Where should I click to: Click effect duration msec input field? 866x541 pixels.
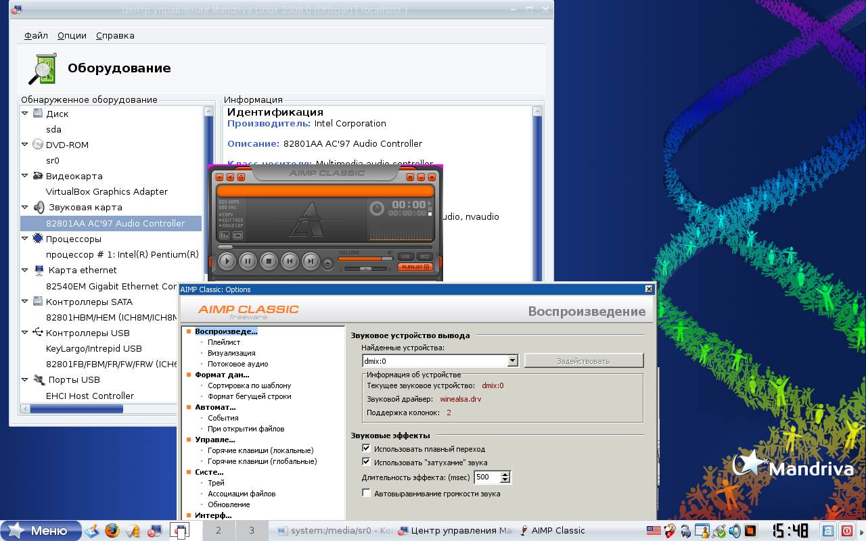486,477
